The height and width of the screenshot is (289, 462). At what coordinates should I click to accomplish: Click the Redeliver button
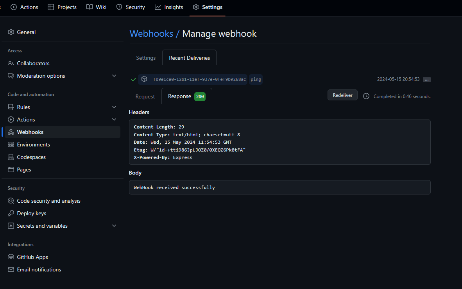(342, 95)
